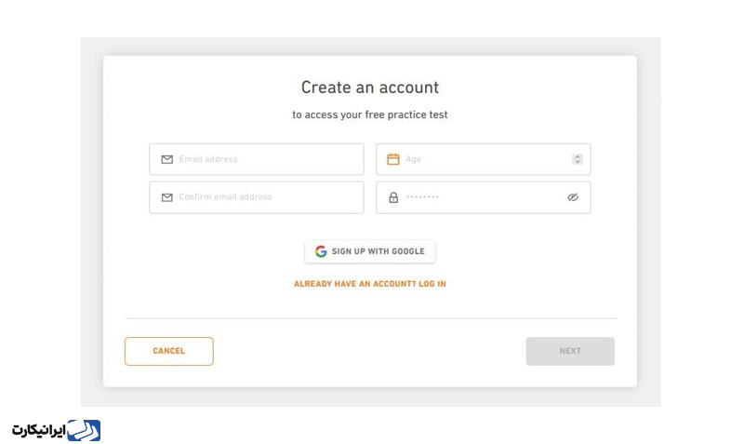Open the Already Have an Account? Log In link

370,284
